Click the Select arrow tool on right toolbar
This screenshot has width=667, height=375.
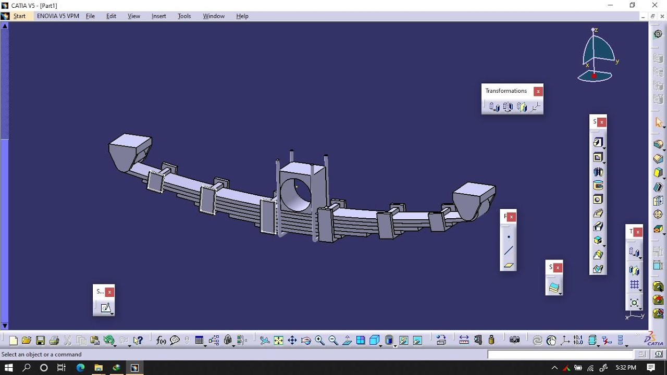tap(658, 122)
